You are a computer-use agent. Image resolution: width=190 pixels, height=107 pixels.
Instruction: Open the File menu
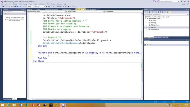click(2, 4)
